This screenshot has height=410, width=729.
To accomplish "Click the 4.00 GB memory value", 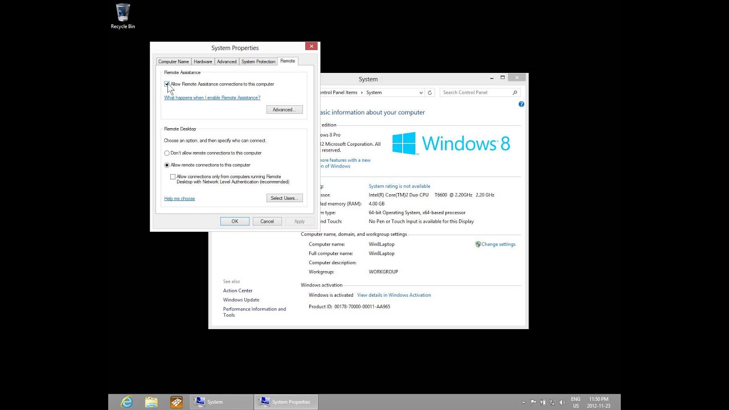I will pyautogui.click(x=376, y=204).
